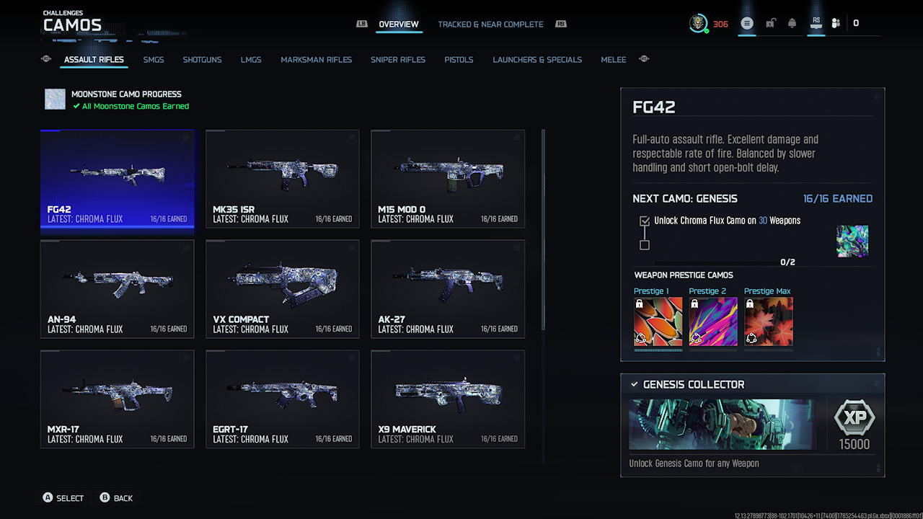Select the VX Compact weapon card

pyautogui.click(x=283, y=289)
